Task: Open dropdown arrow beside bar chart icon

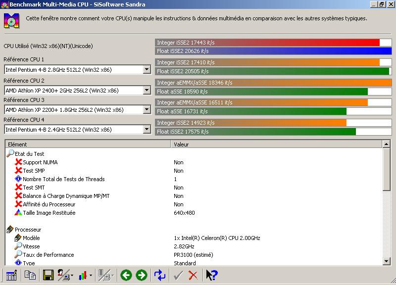Action: click(91, 276)
